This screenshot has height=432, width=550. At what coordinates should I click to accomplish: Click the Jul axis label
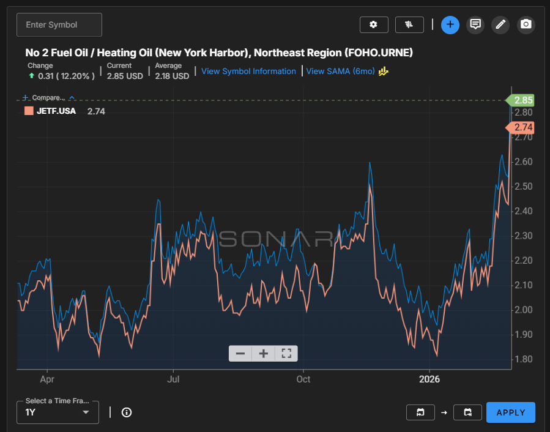tap(173, 379)
